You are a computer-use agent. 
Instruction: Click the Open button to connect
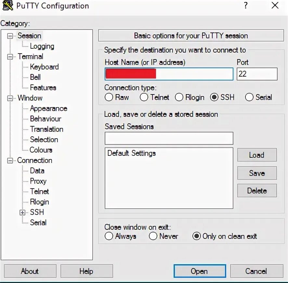tap(200, 271)
